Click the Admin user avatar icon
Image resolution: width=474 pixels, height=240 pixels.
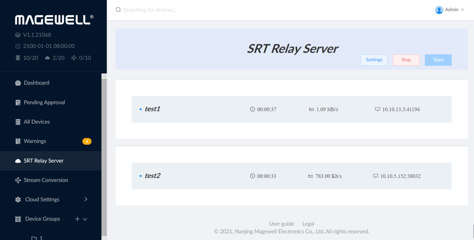tap(439, 10)
